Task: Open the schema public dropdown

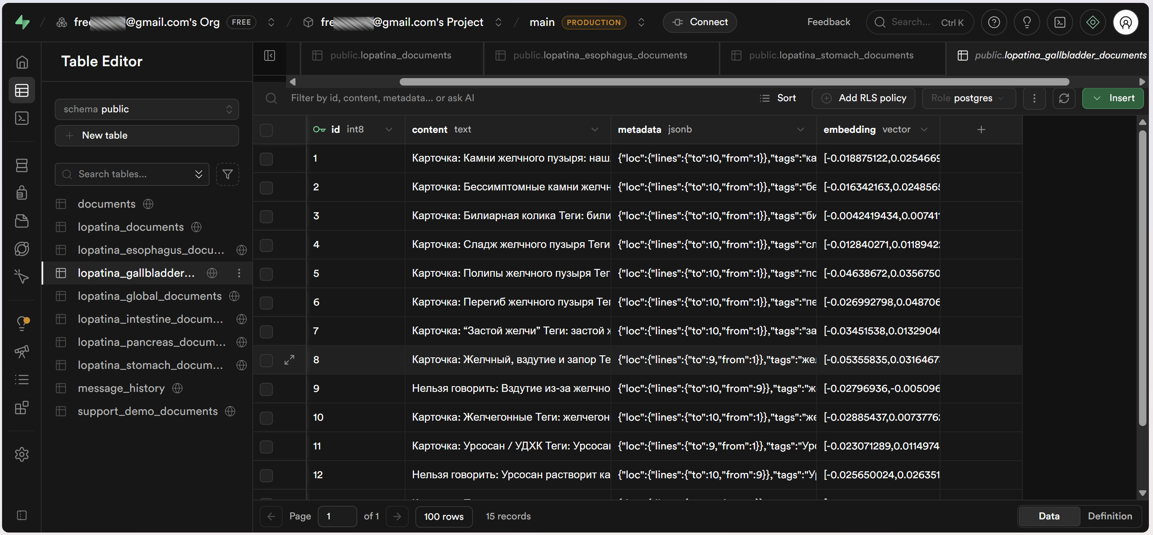Action: tap(147, 109)
